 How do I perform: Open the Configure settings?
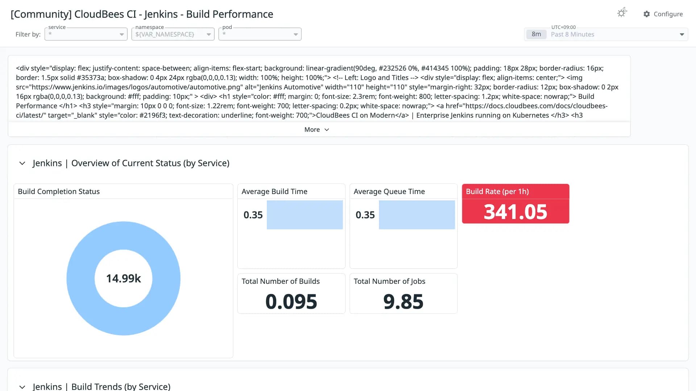pos(663,14)
